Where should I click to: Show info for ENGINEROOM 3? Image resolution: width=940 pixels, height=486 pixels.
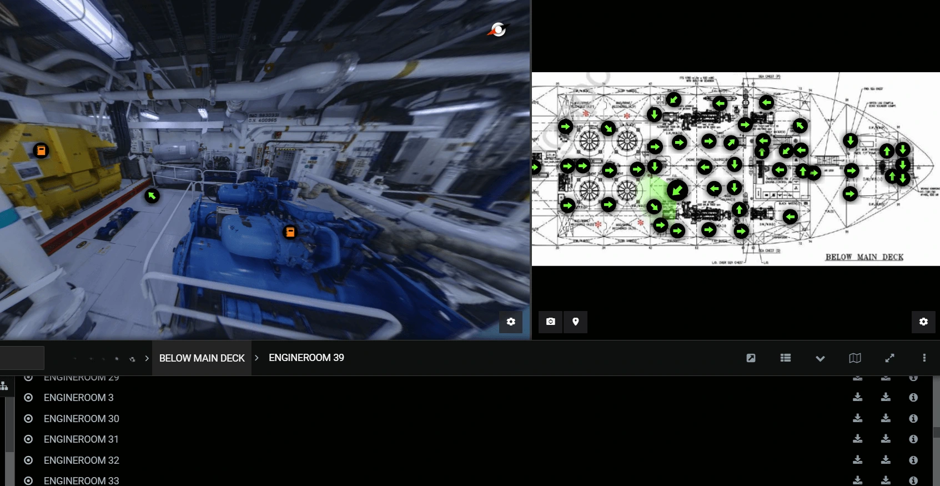[x=913, y=398]
